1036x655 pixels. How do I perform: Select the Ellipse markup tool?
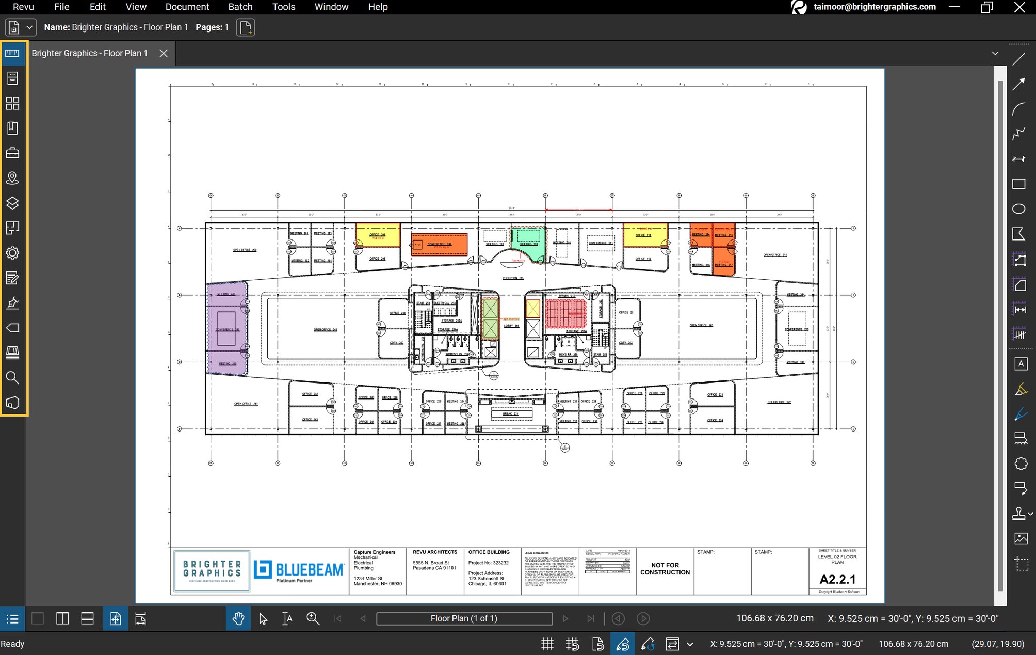(x=1019, y=209)
